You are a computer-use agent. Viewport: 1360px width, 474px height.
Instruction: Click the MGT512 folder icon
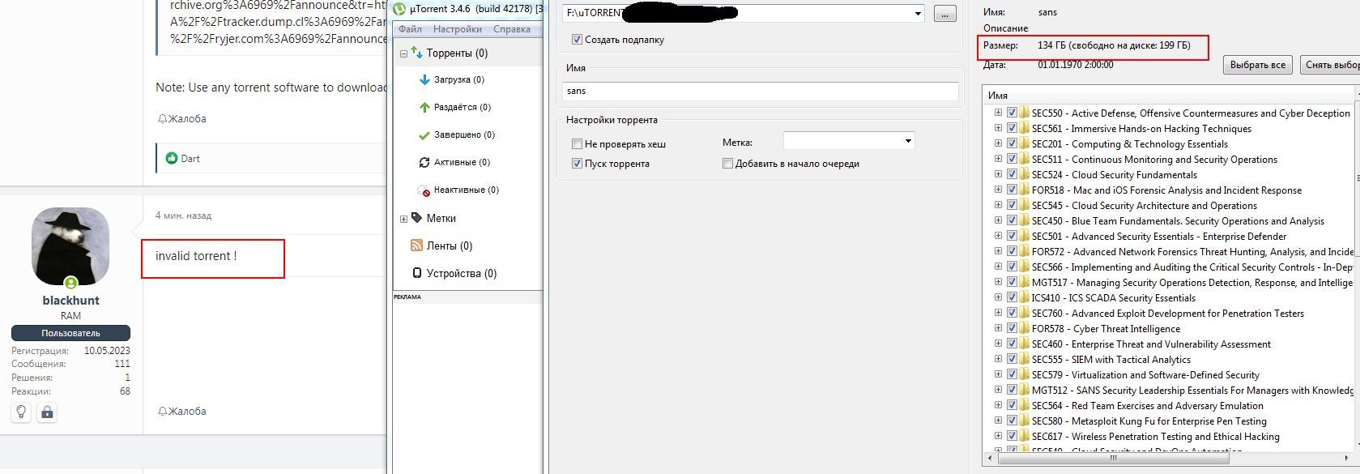[1024, 391]
